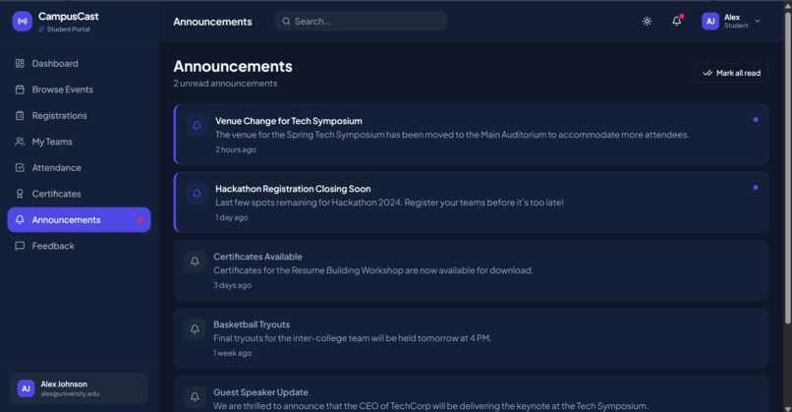Click the 'Student Portal' subtitle text
This screenshot has width=792, height=412.
pyautogui.click(x=68, y=29)
